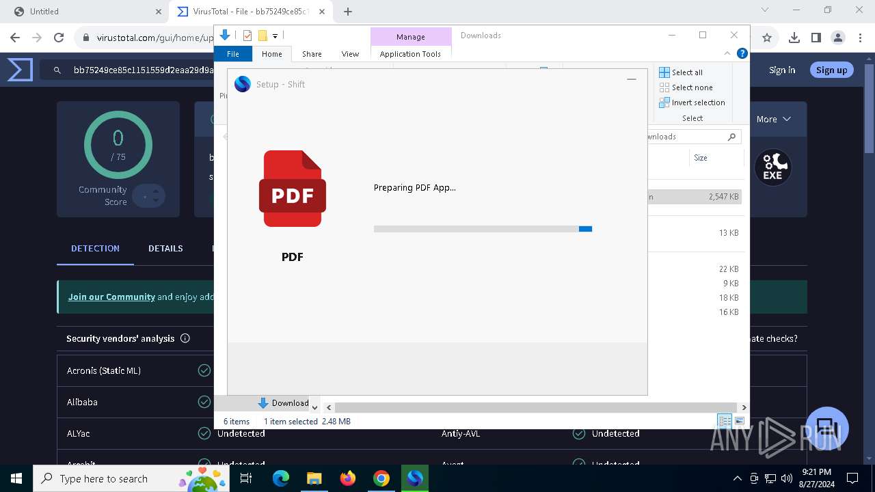This screenshot has width=875, height=492.
Task: Open the File tab in Explorer
Action: click(x=233, y=54)
